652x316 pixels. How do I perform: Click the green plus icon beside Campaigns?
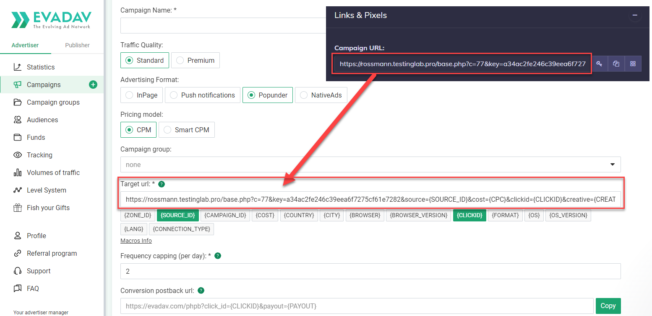tap(93, 85)
